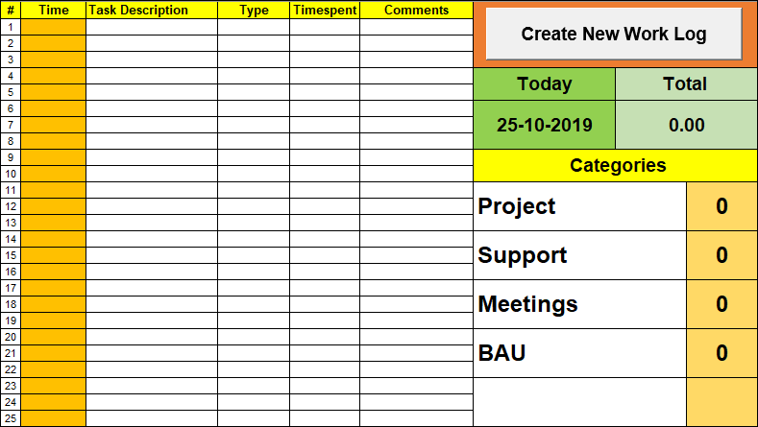The image size is (758, 427).
Task: Select the Today date cell showing 25-10-2019
Action: 545,125
